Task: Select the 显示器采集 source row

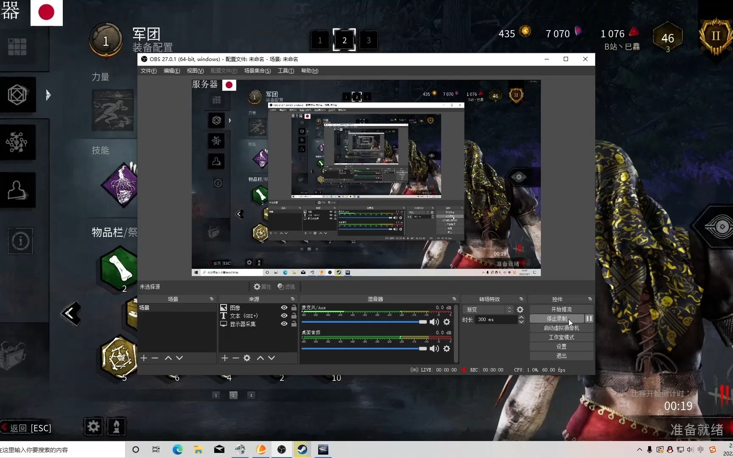Action: [258, 324]
